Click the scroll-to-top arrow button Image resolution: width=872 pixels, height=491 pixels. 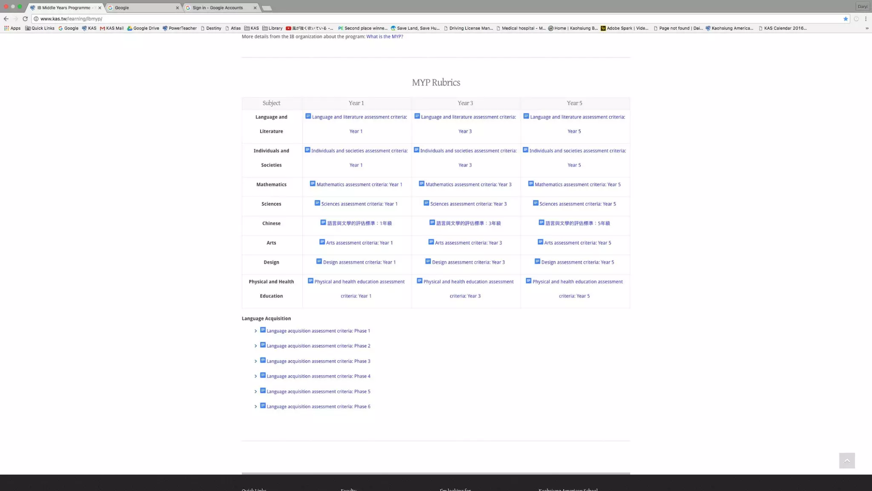tap(846, 460)
